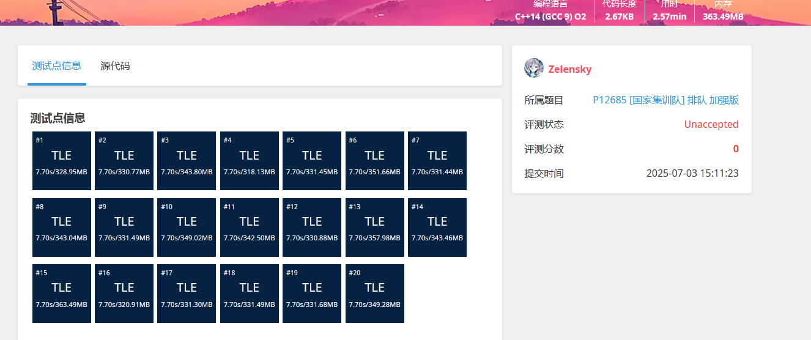811x340 pixels.
Task: Click test point #7 TLE block
Action: click(437, 161)
